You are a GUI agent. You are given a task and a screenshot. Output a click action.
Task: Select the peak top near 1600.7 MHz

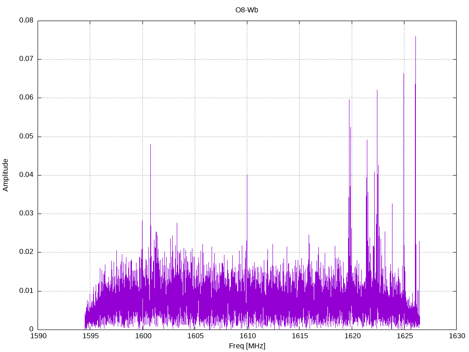[150, 144]
